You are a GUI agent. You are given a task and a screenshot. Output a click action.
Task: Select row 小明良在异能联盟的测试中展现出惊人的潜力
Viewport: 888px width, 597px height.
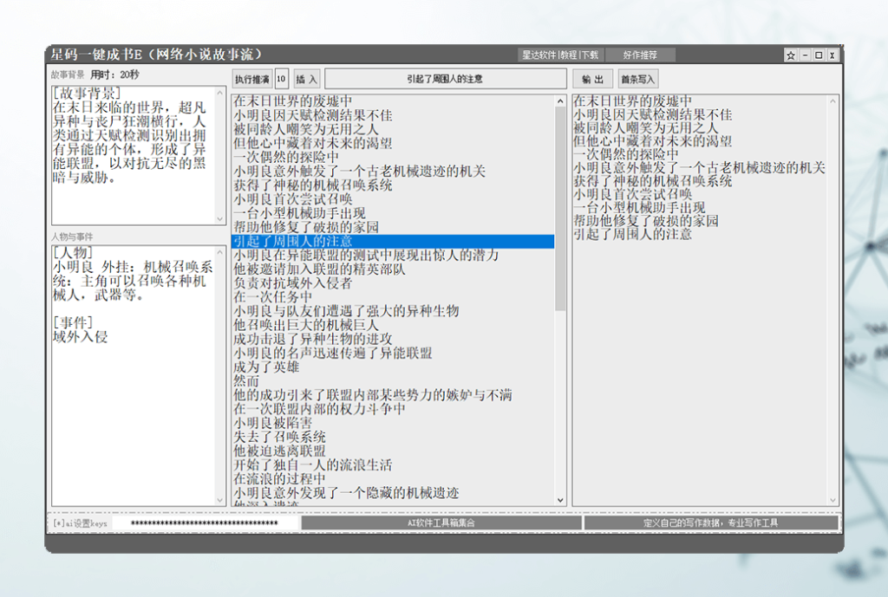point(393,256)
